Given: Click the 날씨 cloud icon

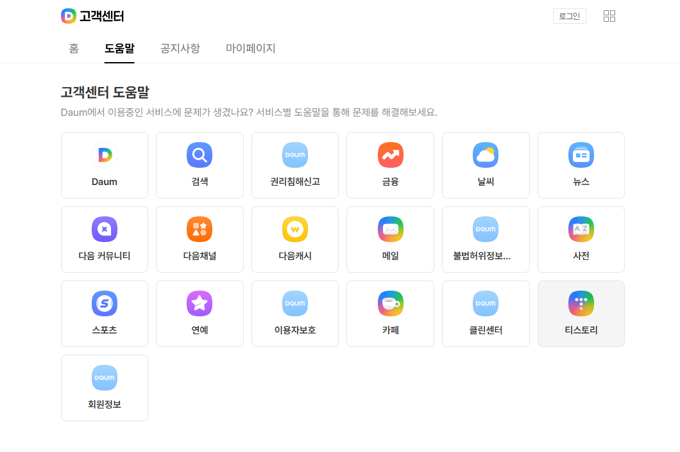Looking at the screenshot, I should click(486, 154).
